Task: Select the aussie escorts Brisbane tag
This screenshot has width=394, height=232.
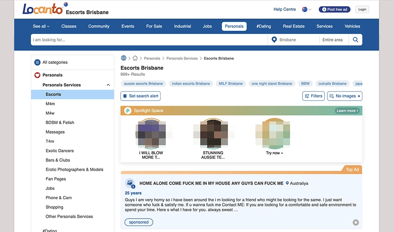Action: 143,84
